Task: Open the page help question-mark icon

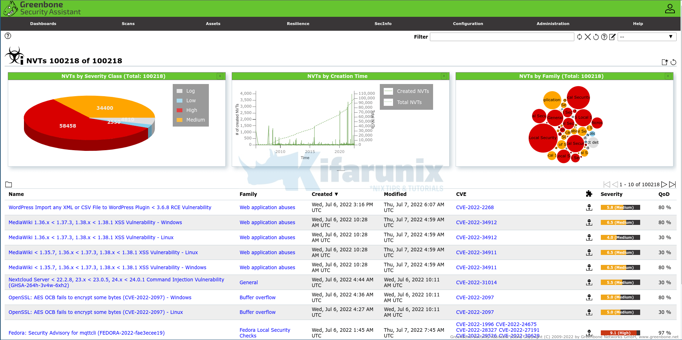Action: 8,36
